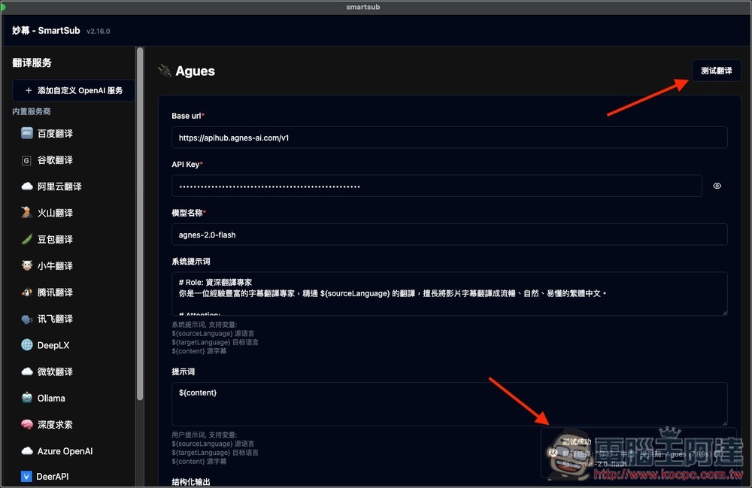Click the Ollama llama icon
This screenshot has height=488, width=752.
pyautogui.click(x=27, y=398)
